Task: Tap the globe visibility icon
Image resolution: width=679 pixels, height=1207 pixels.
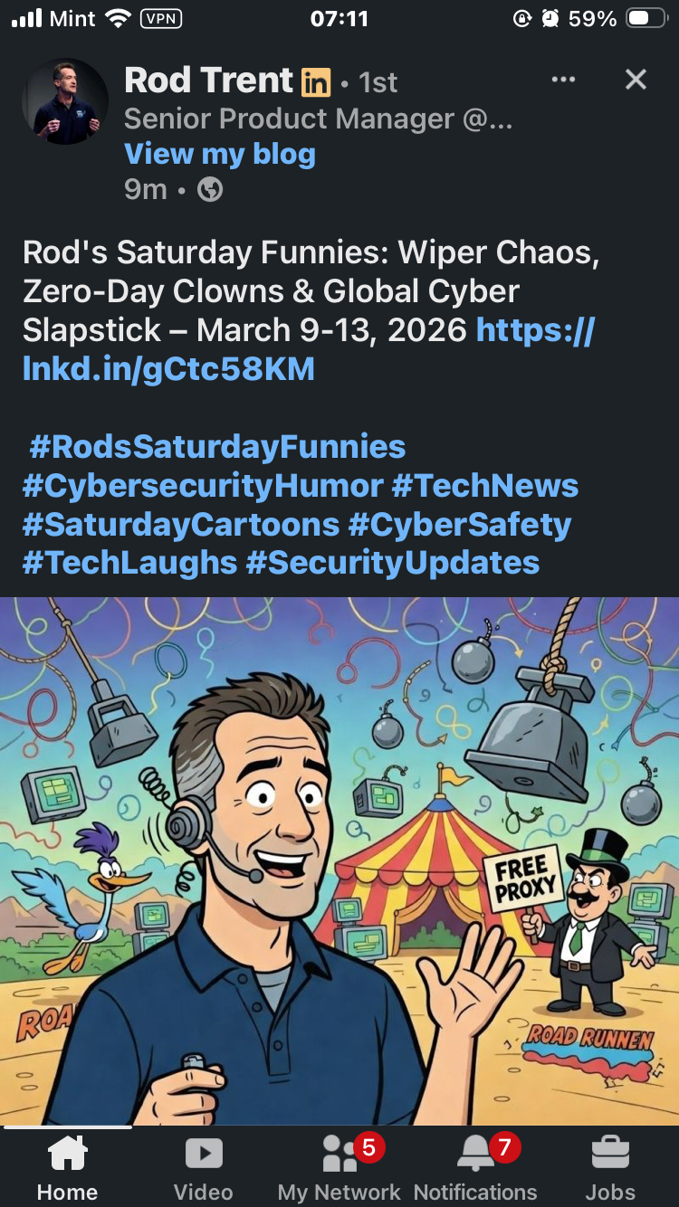Action: tap(210, 189)
